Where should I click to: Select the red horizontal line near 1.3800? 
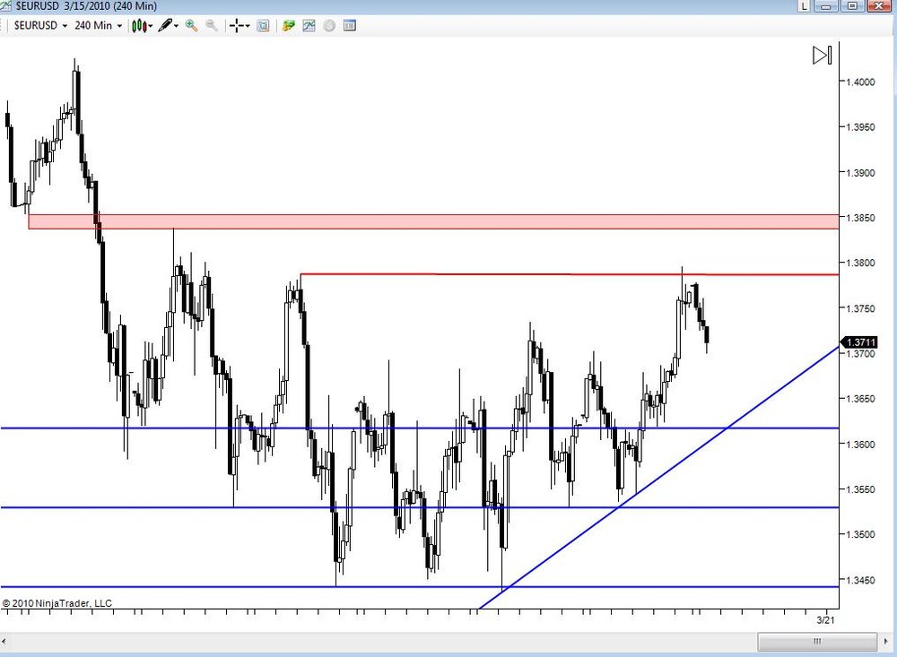pyautogui.click(x=570, y=274)
